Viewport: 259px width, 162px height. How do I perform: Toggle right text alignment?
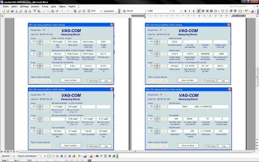[x=207, y=11]
